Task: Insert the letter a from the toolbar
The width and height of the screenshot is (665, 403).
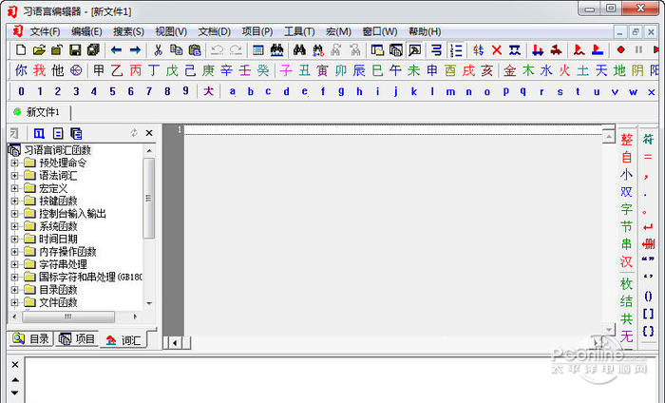Action: tap(232, 91)
